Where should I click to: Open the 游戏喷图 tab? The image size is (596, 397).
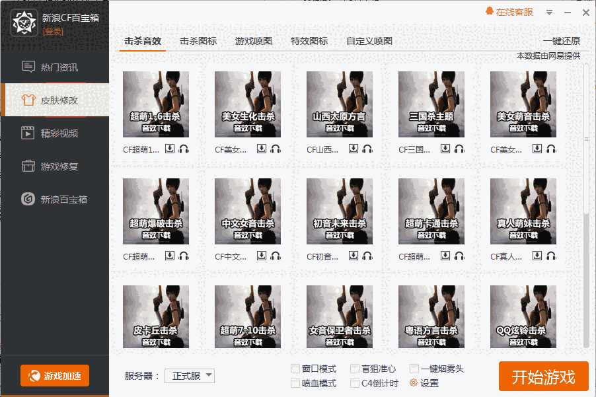[254, 41]
